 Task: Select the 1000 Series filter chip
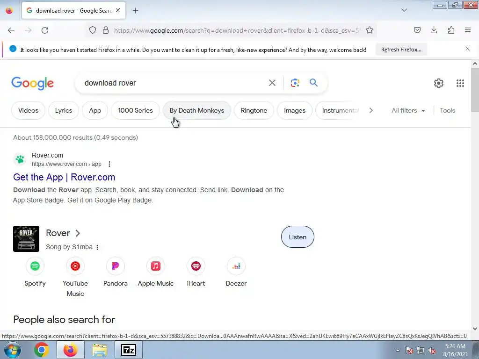[x=135, y=110]
